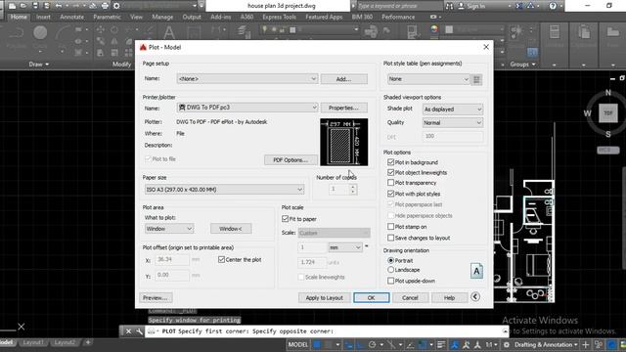Click the Save icon in quick access toolbar
This screenshot has height=352, width=626.
point(35,6)
